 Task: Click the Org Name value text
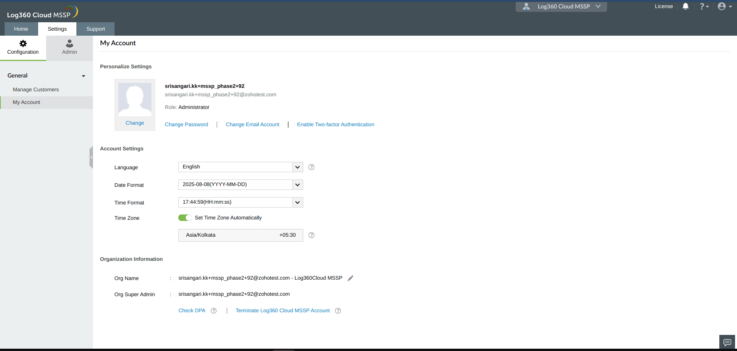(260, 278)
